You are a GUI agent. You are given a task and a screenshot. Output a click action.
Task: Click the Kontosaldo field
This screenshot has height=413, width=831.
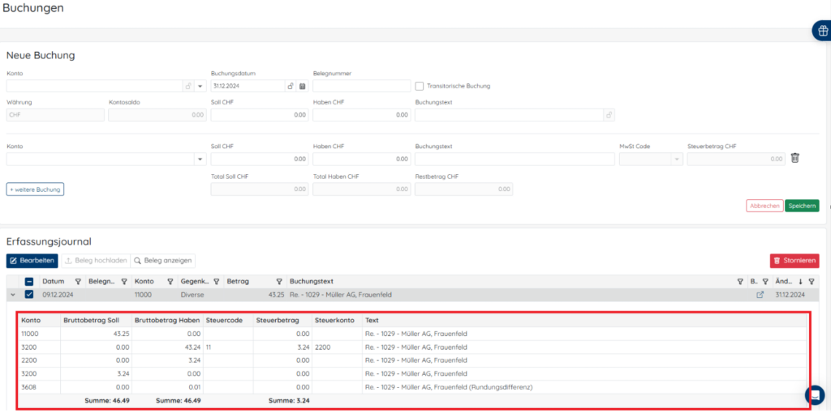pyautogui.click(x=157, y=115)
